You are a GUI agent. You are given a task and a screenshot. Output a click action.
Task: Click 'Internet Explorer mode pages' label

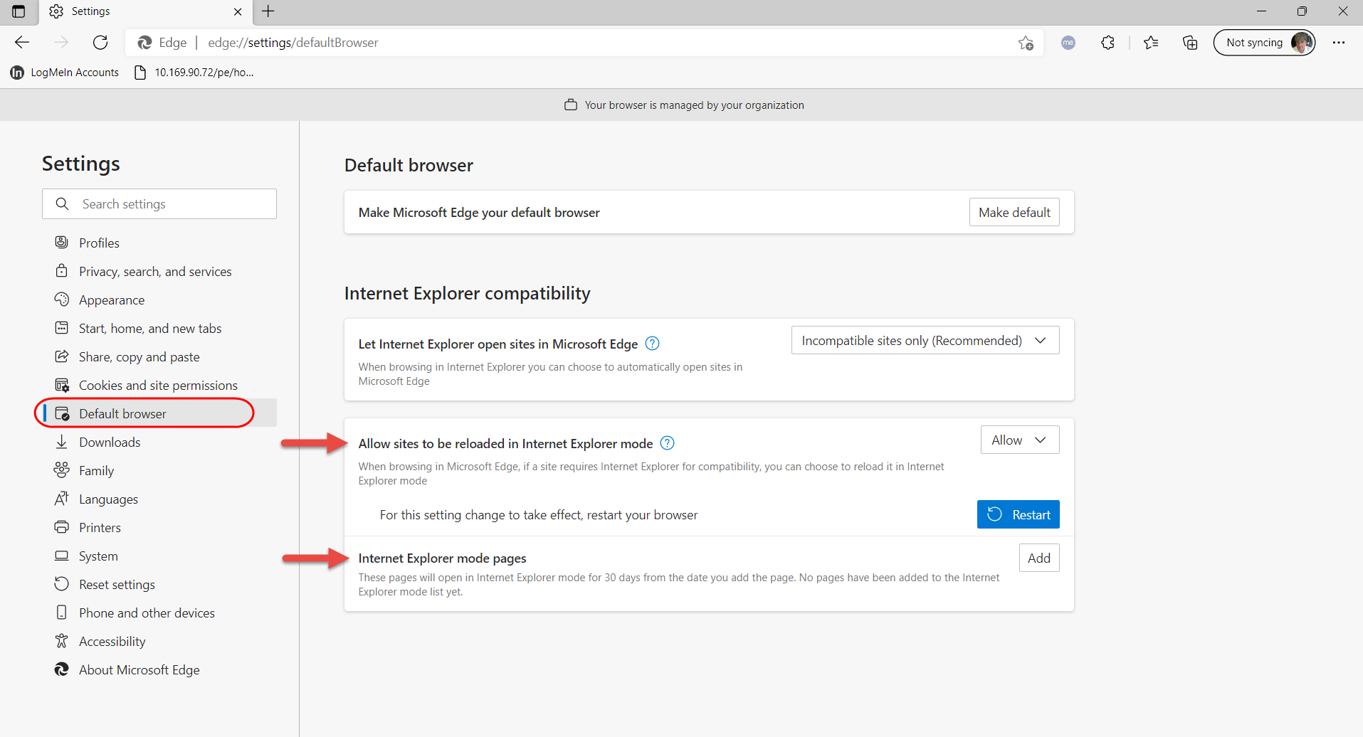(x=442, y=558)
